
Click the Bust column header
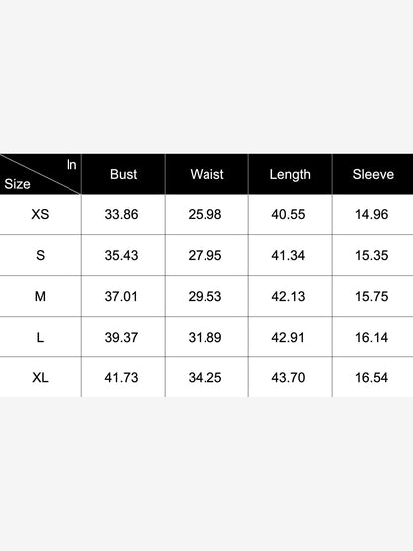(x=123, y=174)
